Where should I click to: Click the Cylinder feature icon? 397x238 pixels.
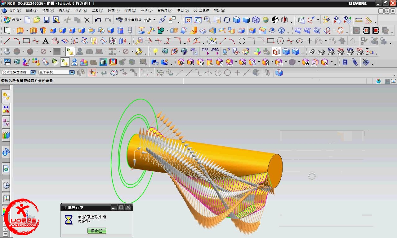pos(120,30)
